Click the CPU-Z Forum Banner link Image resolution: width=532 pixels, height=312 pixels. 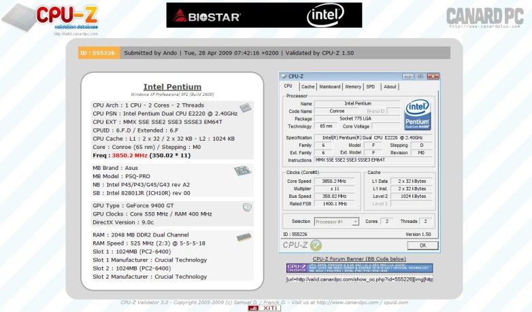(359, 259)
